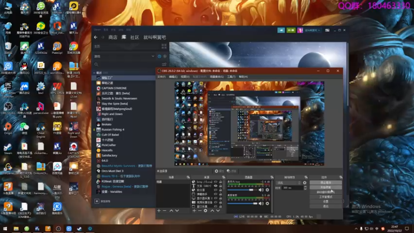This screenshot has height=233, width=414.
Task: Click the Start Virtual Camera button
Action: pyautogui.click(x=326, y=192)
